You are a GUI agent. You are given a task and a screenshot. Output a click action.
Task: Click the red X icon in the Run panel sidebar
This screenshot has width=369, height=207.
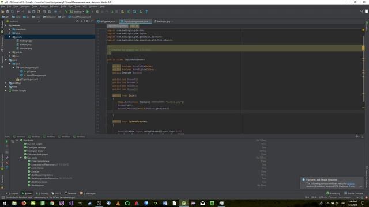click(7, 163)
